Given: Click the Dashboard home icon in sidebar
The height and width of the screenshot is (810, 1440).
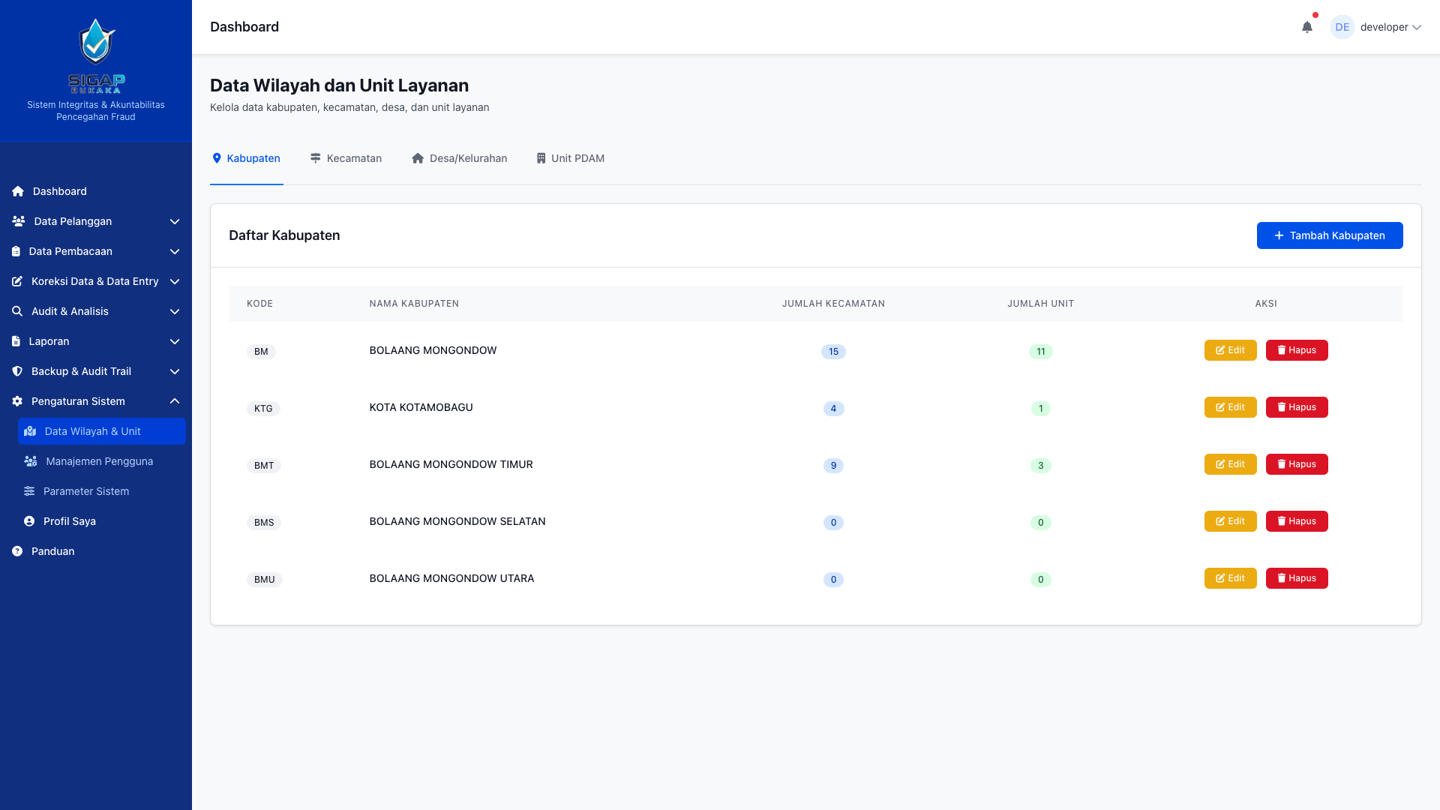Looking at the screenshot, I should tap(18, 191).
